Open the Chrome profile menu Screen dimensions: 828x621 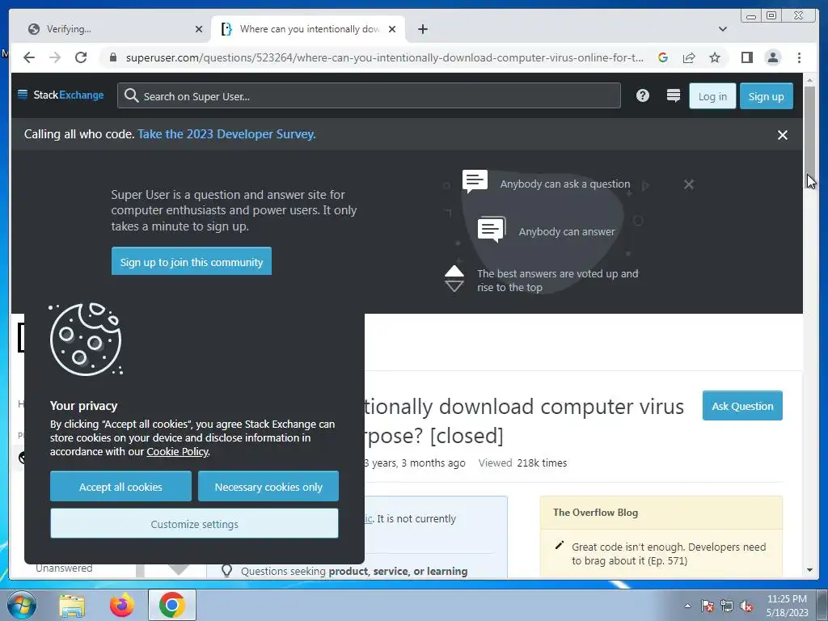772,57
